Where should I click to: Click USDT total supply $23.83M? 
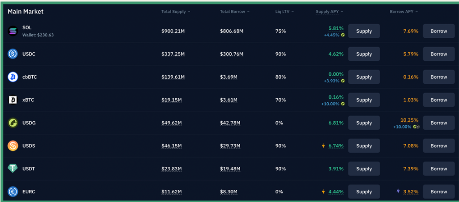tap(172, 169)
